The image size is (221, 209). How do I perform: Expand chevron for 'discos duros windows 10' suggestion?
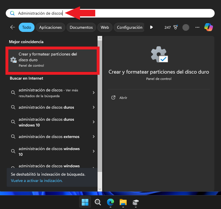pyautogui.click(x=94, y=122)
